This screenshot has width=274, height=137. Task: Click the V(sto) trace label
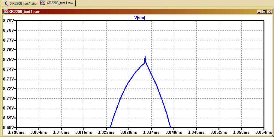pos(140,18)
